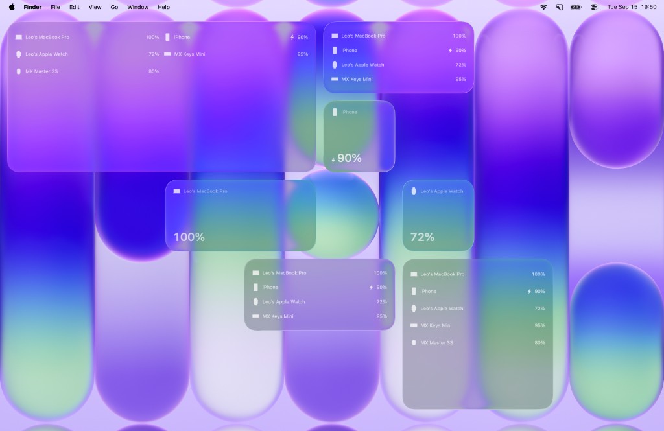Image resolution: width=664 pixels, height=431 pixels.
Task: Click 80% value in tall bottom-right widget
Action: 539,342
